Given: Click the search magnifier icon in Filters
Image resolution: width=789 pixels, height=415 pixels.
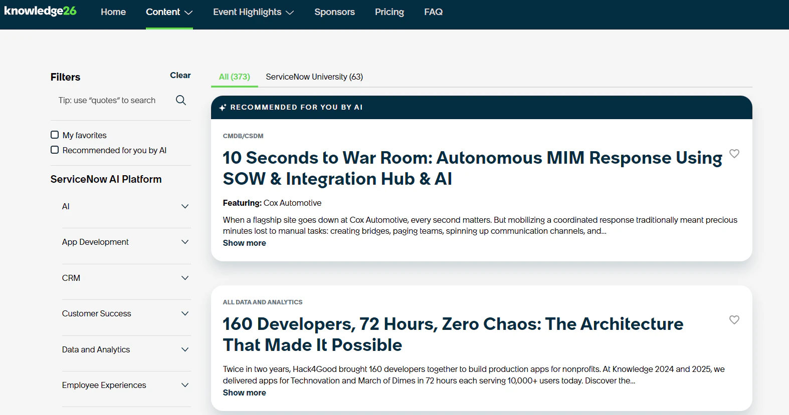Looking at the screenshot, I should pyautogui.click(x=181, y=100).
